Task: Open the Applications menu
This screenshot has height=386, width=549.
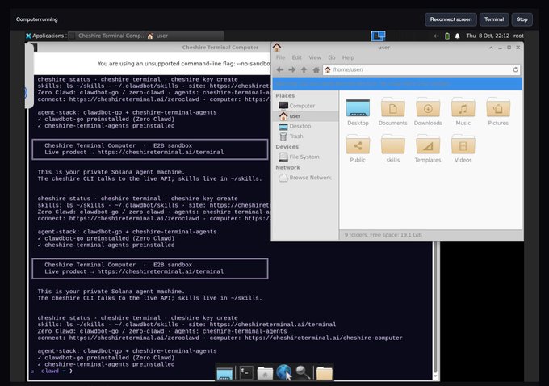Action: [45, 36]
